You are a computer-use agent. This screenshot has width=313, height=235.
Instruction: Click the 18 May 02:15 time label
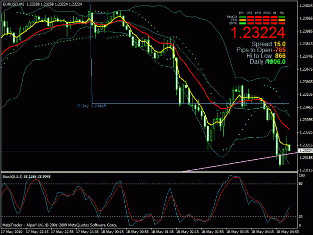pyautogui.click(x=187, y=232)
